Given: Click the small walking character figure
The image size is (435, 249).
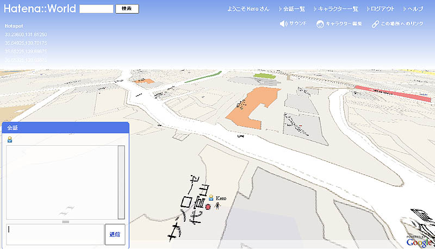Looking at the screenshot, I should [x=218, y=206].
